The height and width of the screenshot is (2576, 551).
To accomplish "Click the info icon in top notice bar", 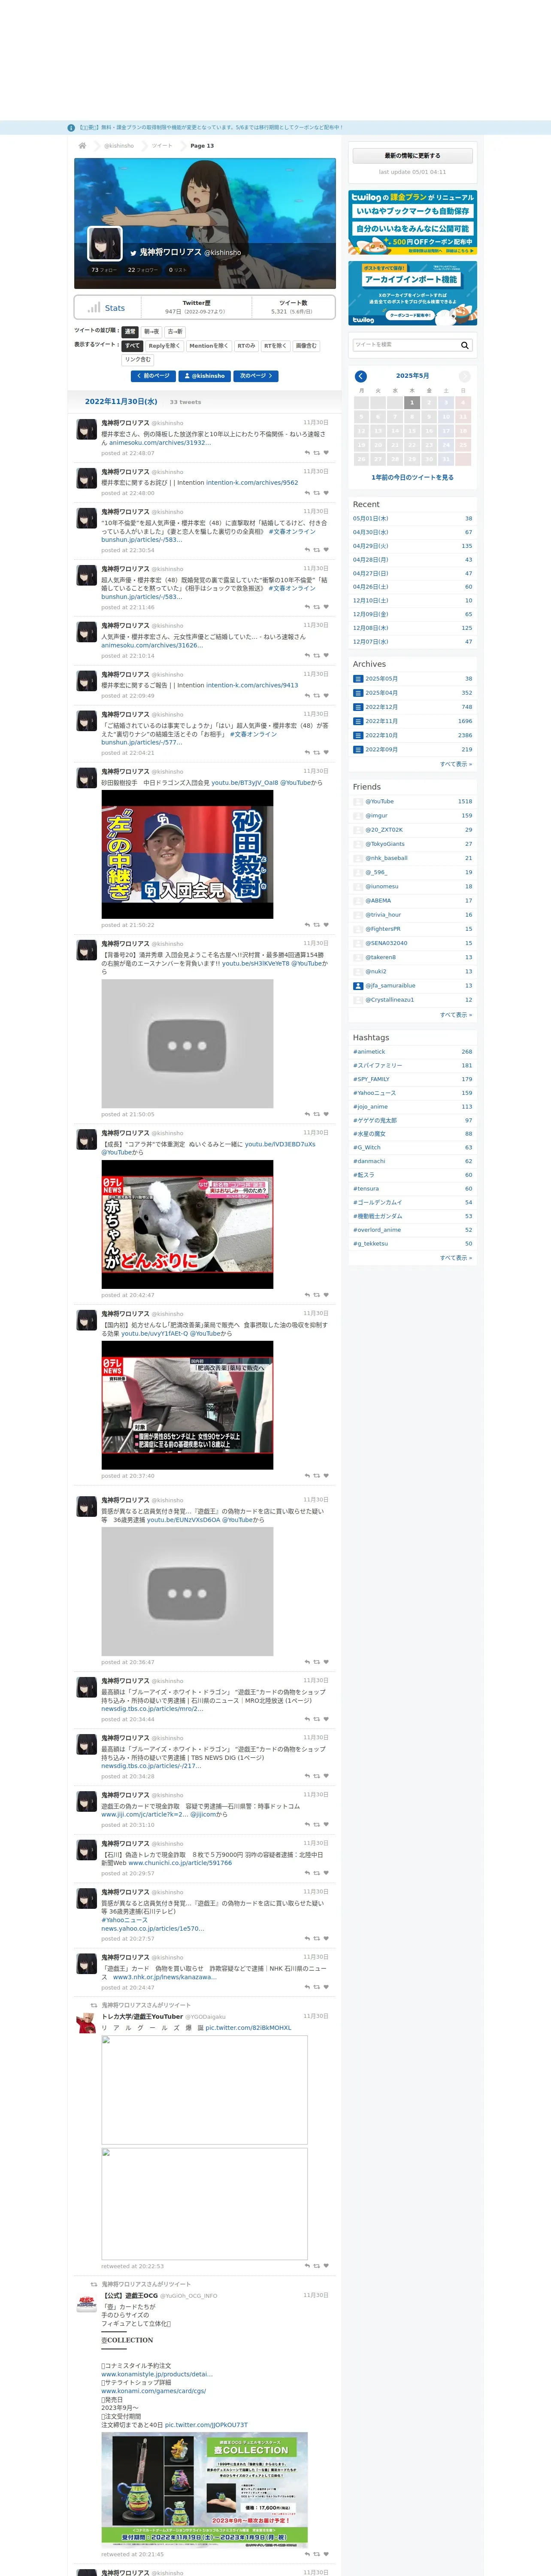I will (x=71, y=128).
